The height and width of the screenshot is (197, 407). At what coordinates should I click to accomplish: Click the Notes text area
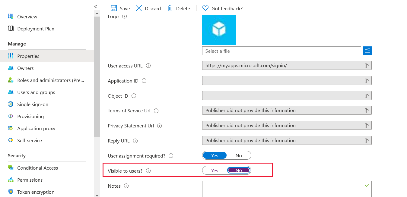pyautogui.click(x=287, y=189)
